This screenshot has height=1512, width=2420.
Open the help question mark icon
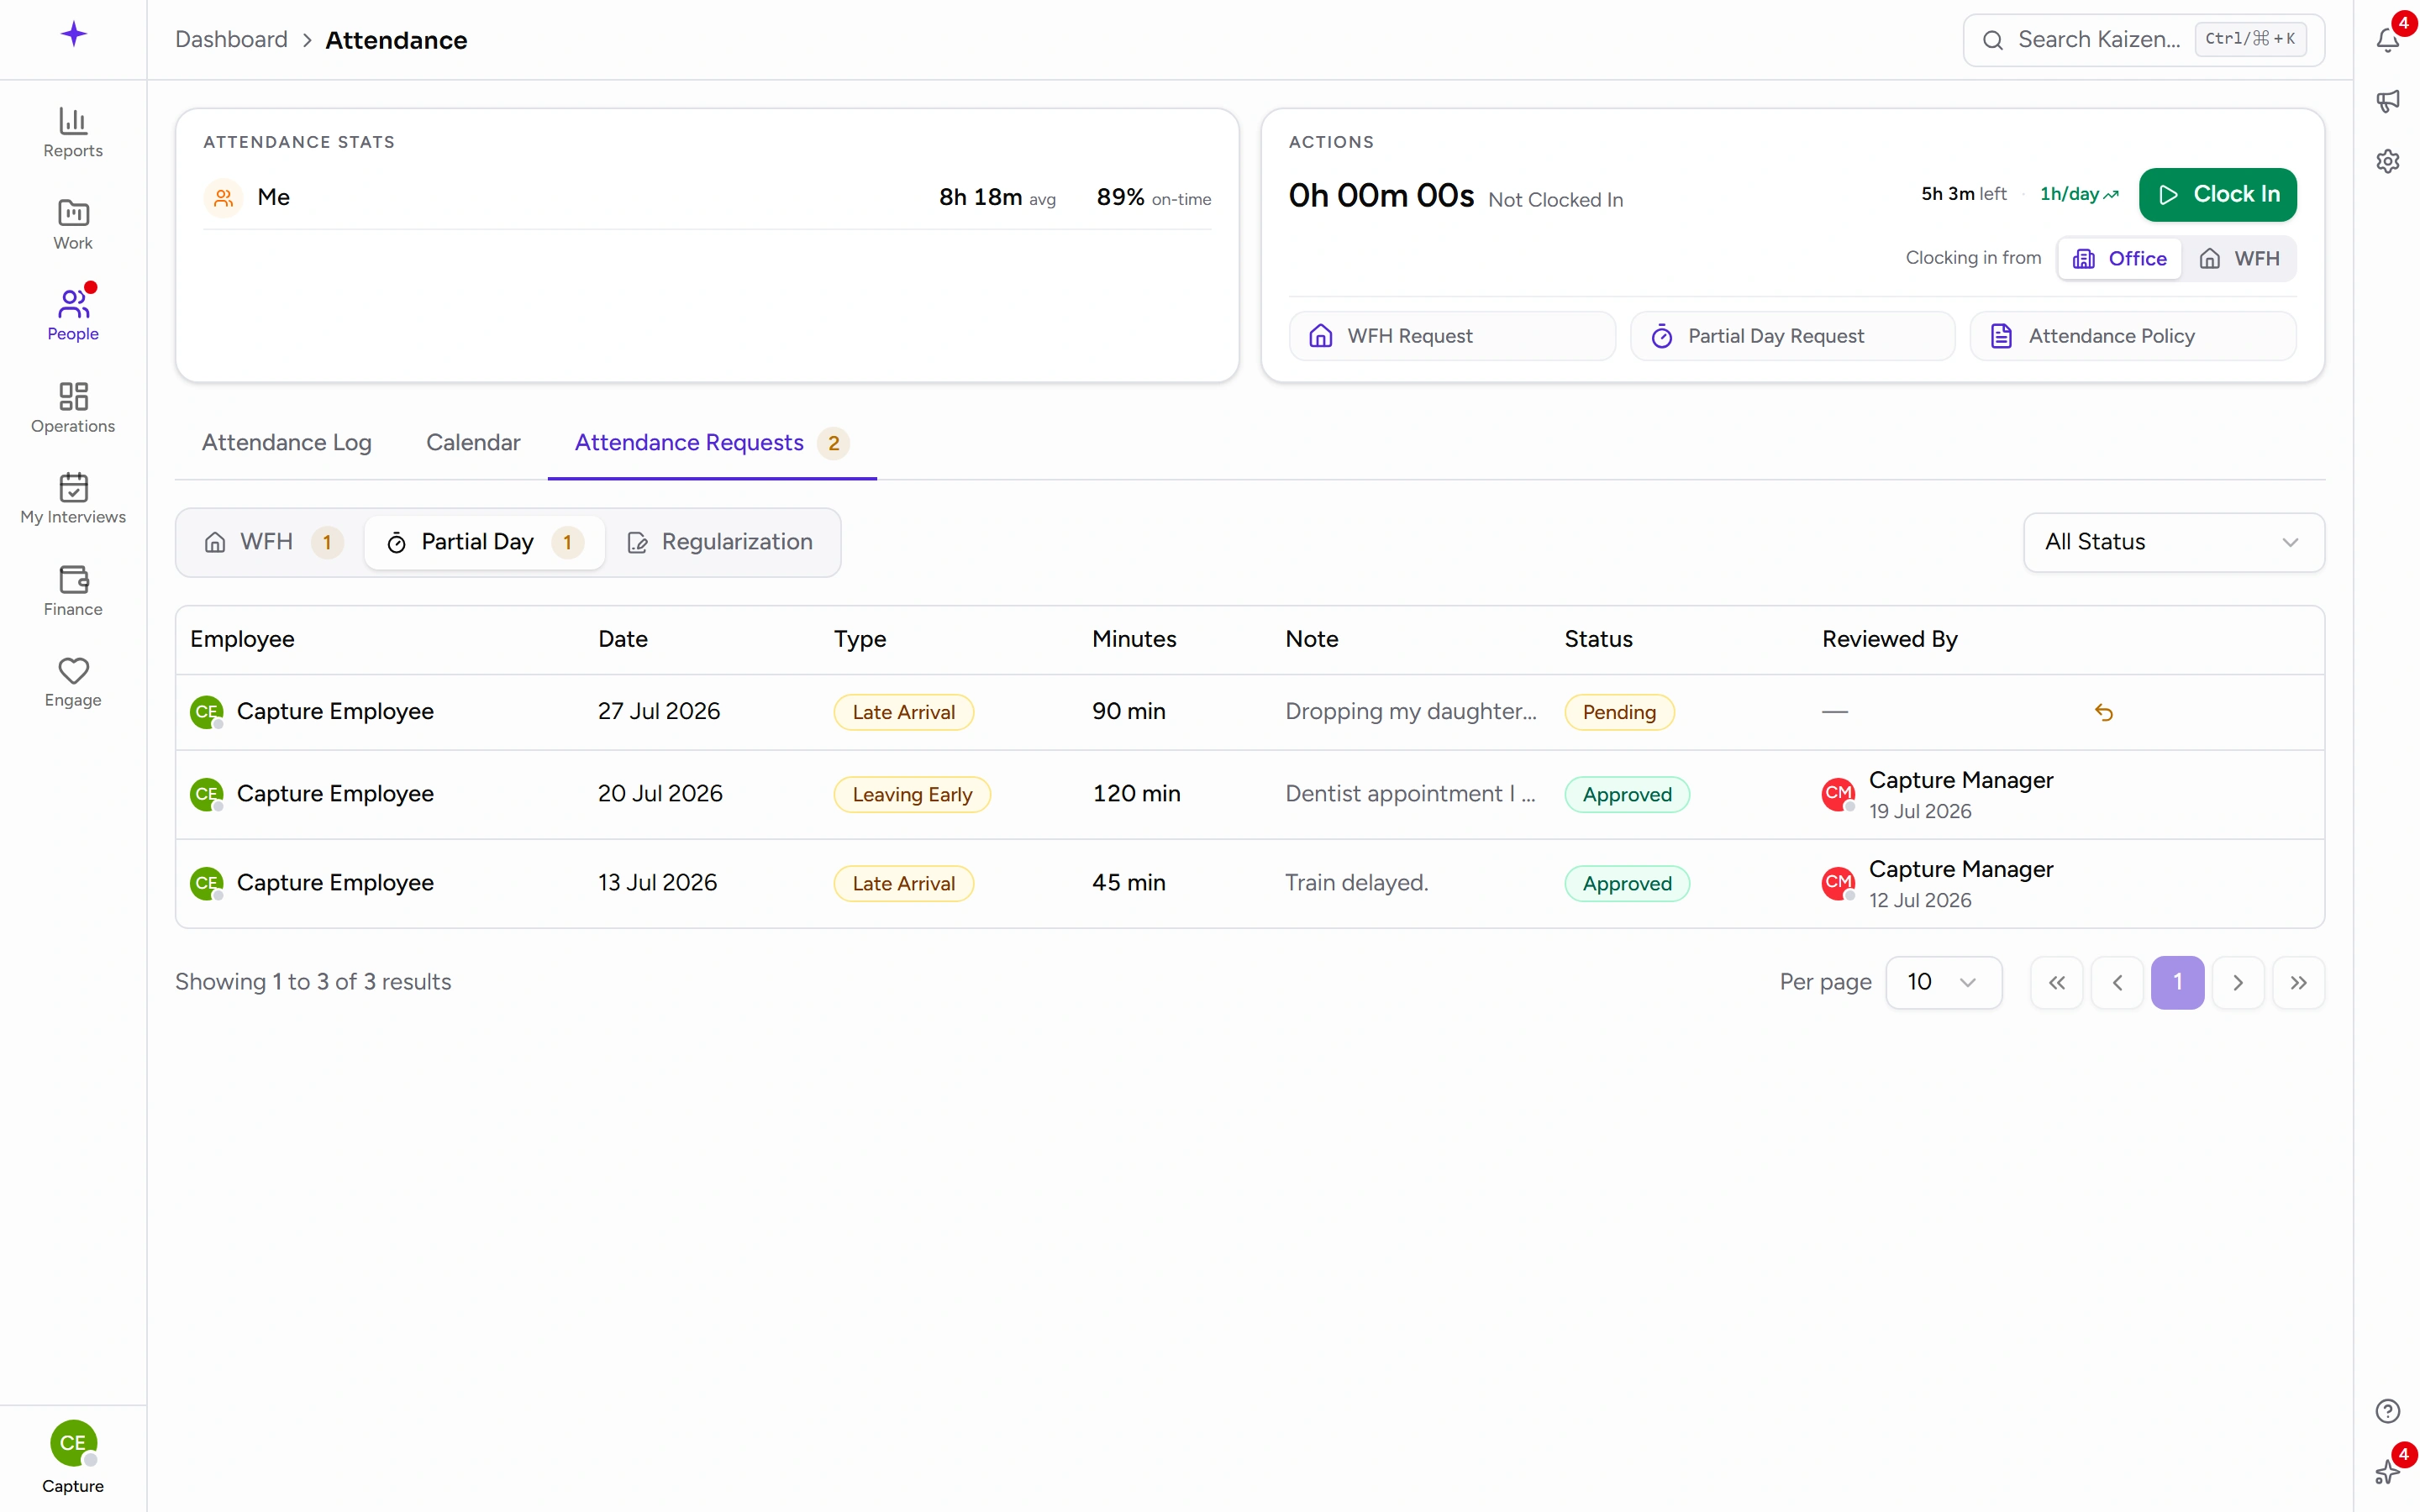coord(2387,1411)
